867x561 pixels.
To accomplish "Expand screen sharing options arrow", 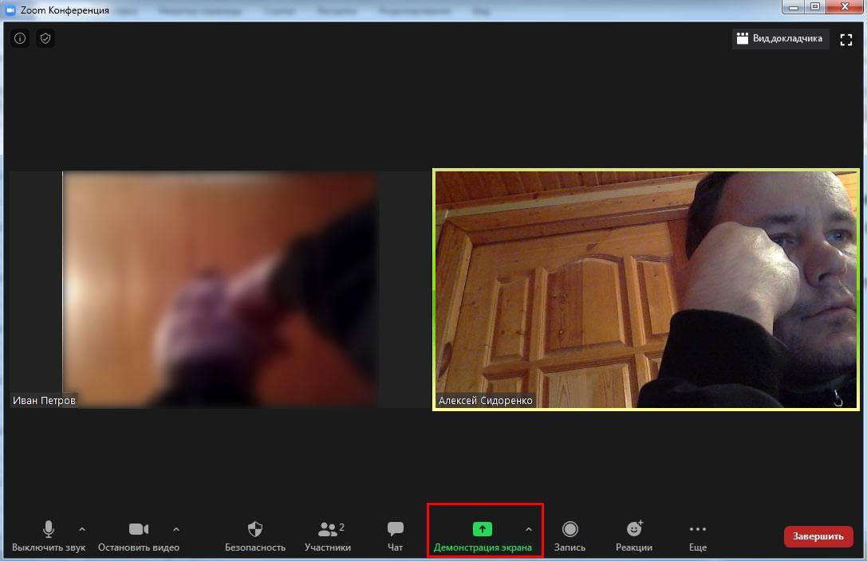I will pos(529,529).
